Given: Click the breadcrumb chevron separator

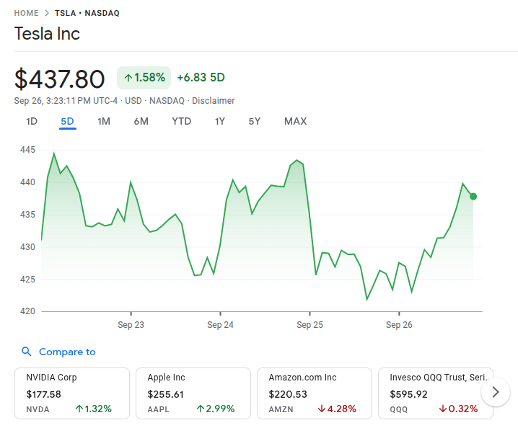Looking at the screenshot, I should pos(47,13).
